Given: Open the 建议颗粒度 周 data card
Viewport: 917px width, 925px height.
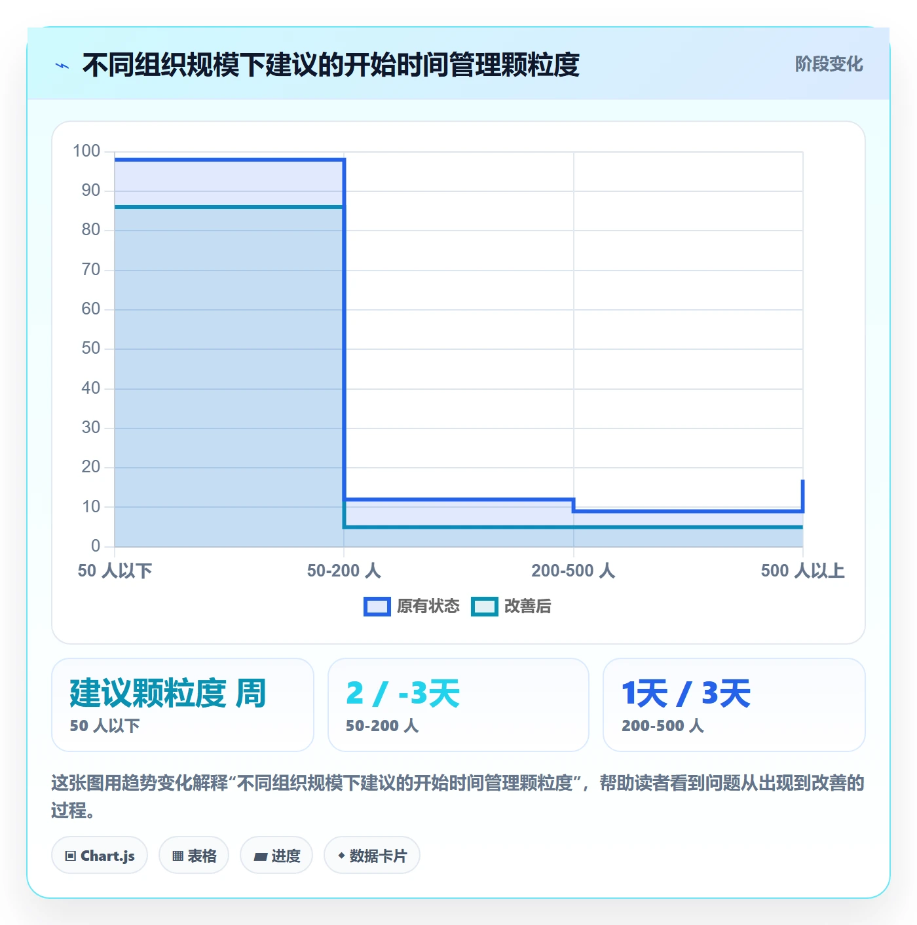Looking at the screenshot, I should point(183,705).
